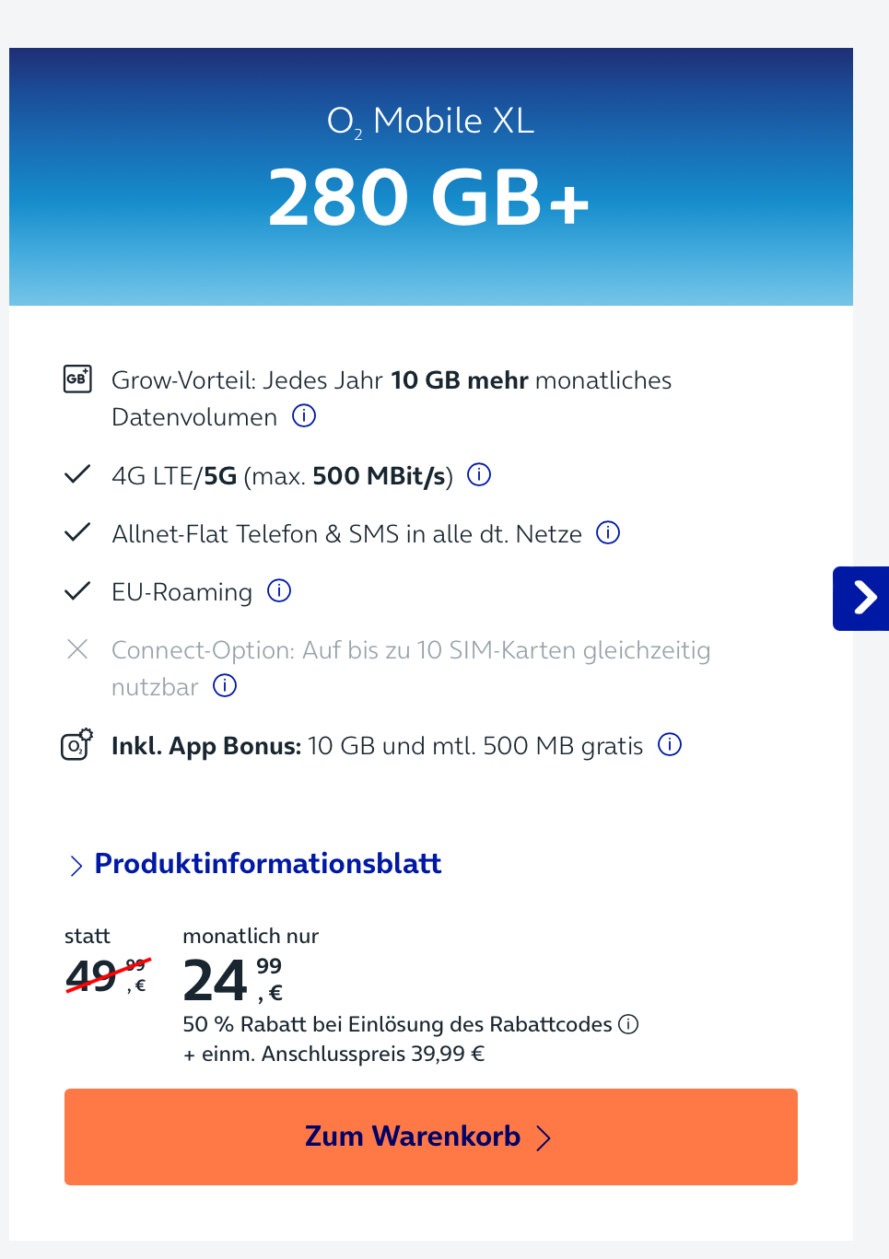Click the chevron before Produktinformationsblatt

76,866
